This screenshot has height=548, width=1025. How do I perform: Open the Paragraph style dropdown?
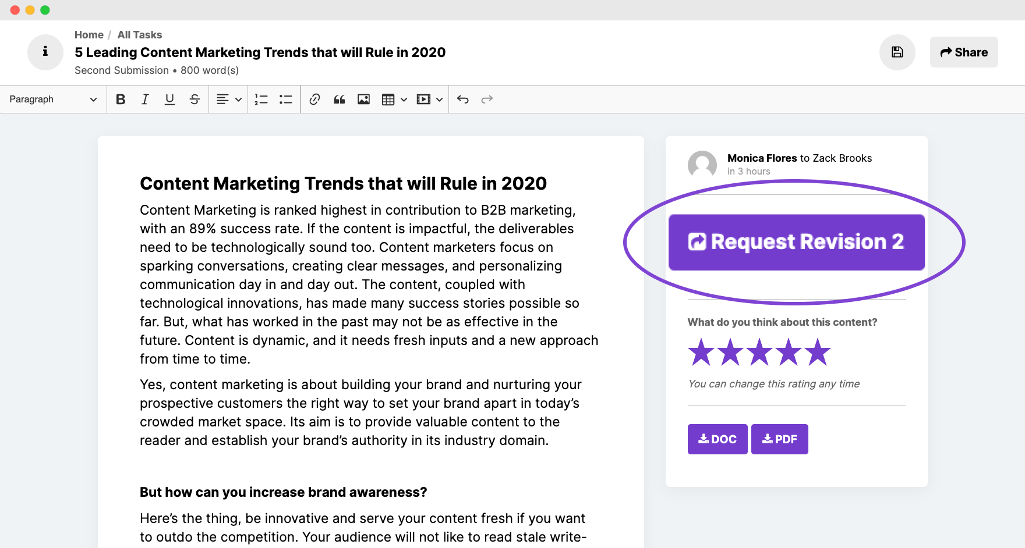[53, 99]
